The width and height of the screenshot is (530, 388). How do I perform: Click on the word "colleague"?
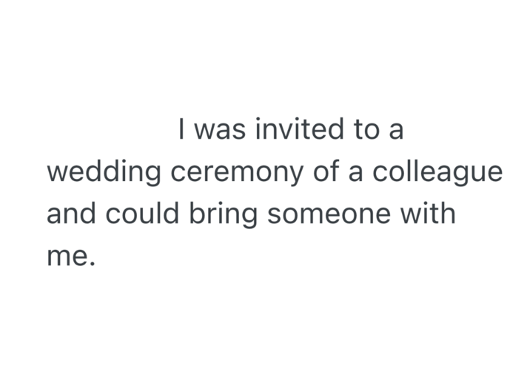pos(437,174)
